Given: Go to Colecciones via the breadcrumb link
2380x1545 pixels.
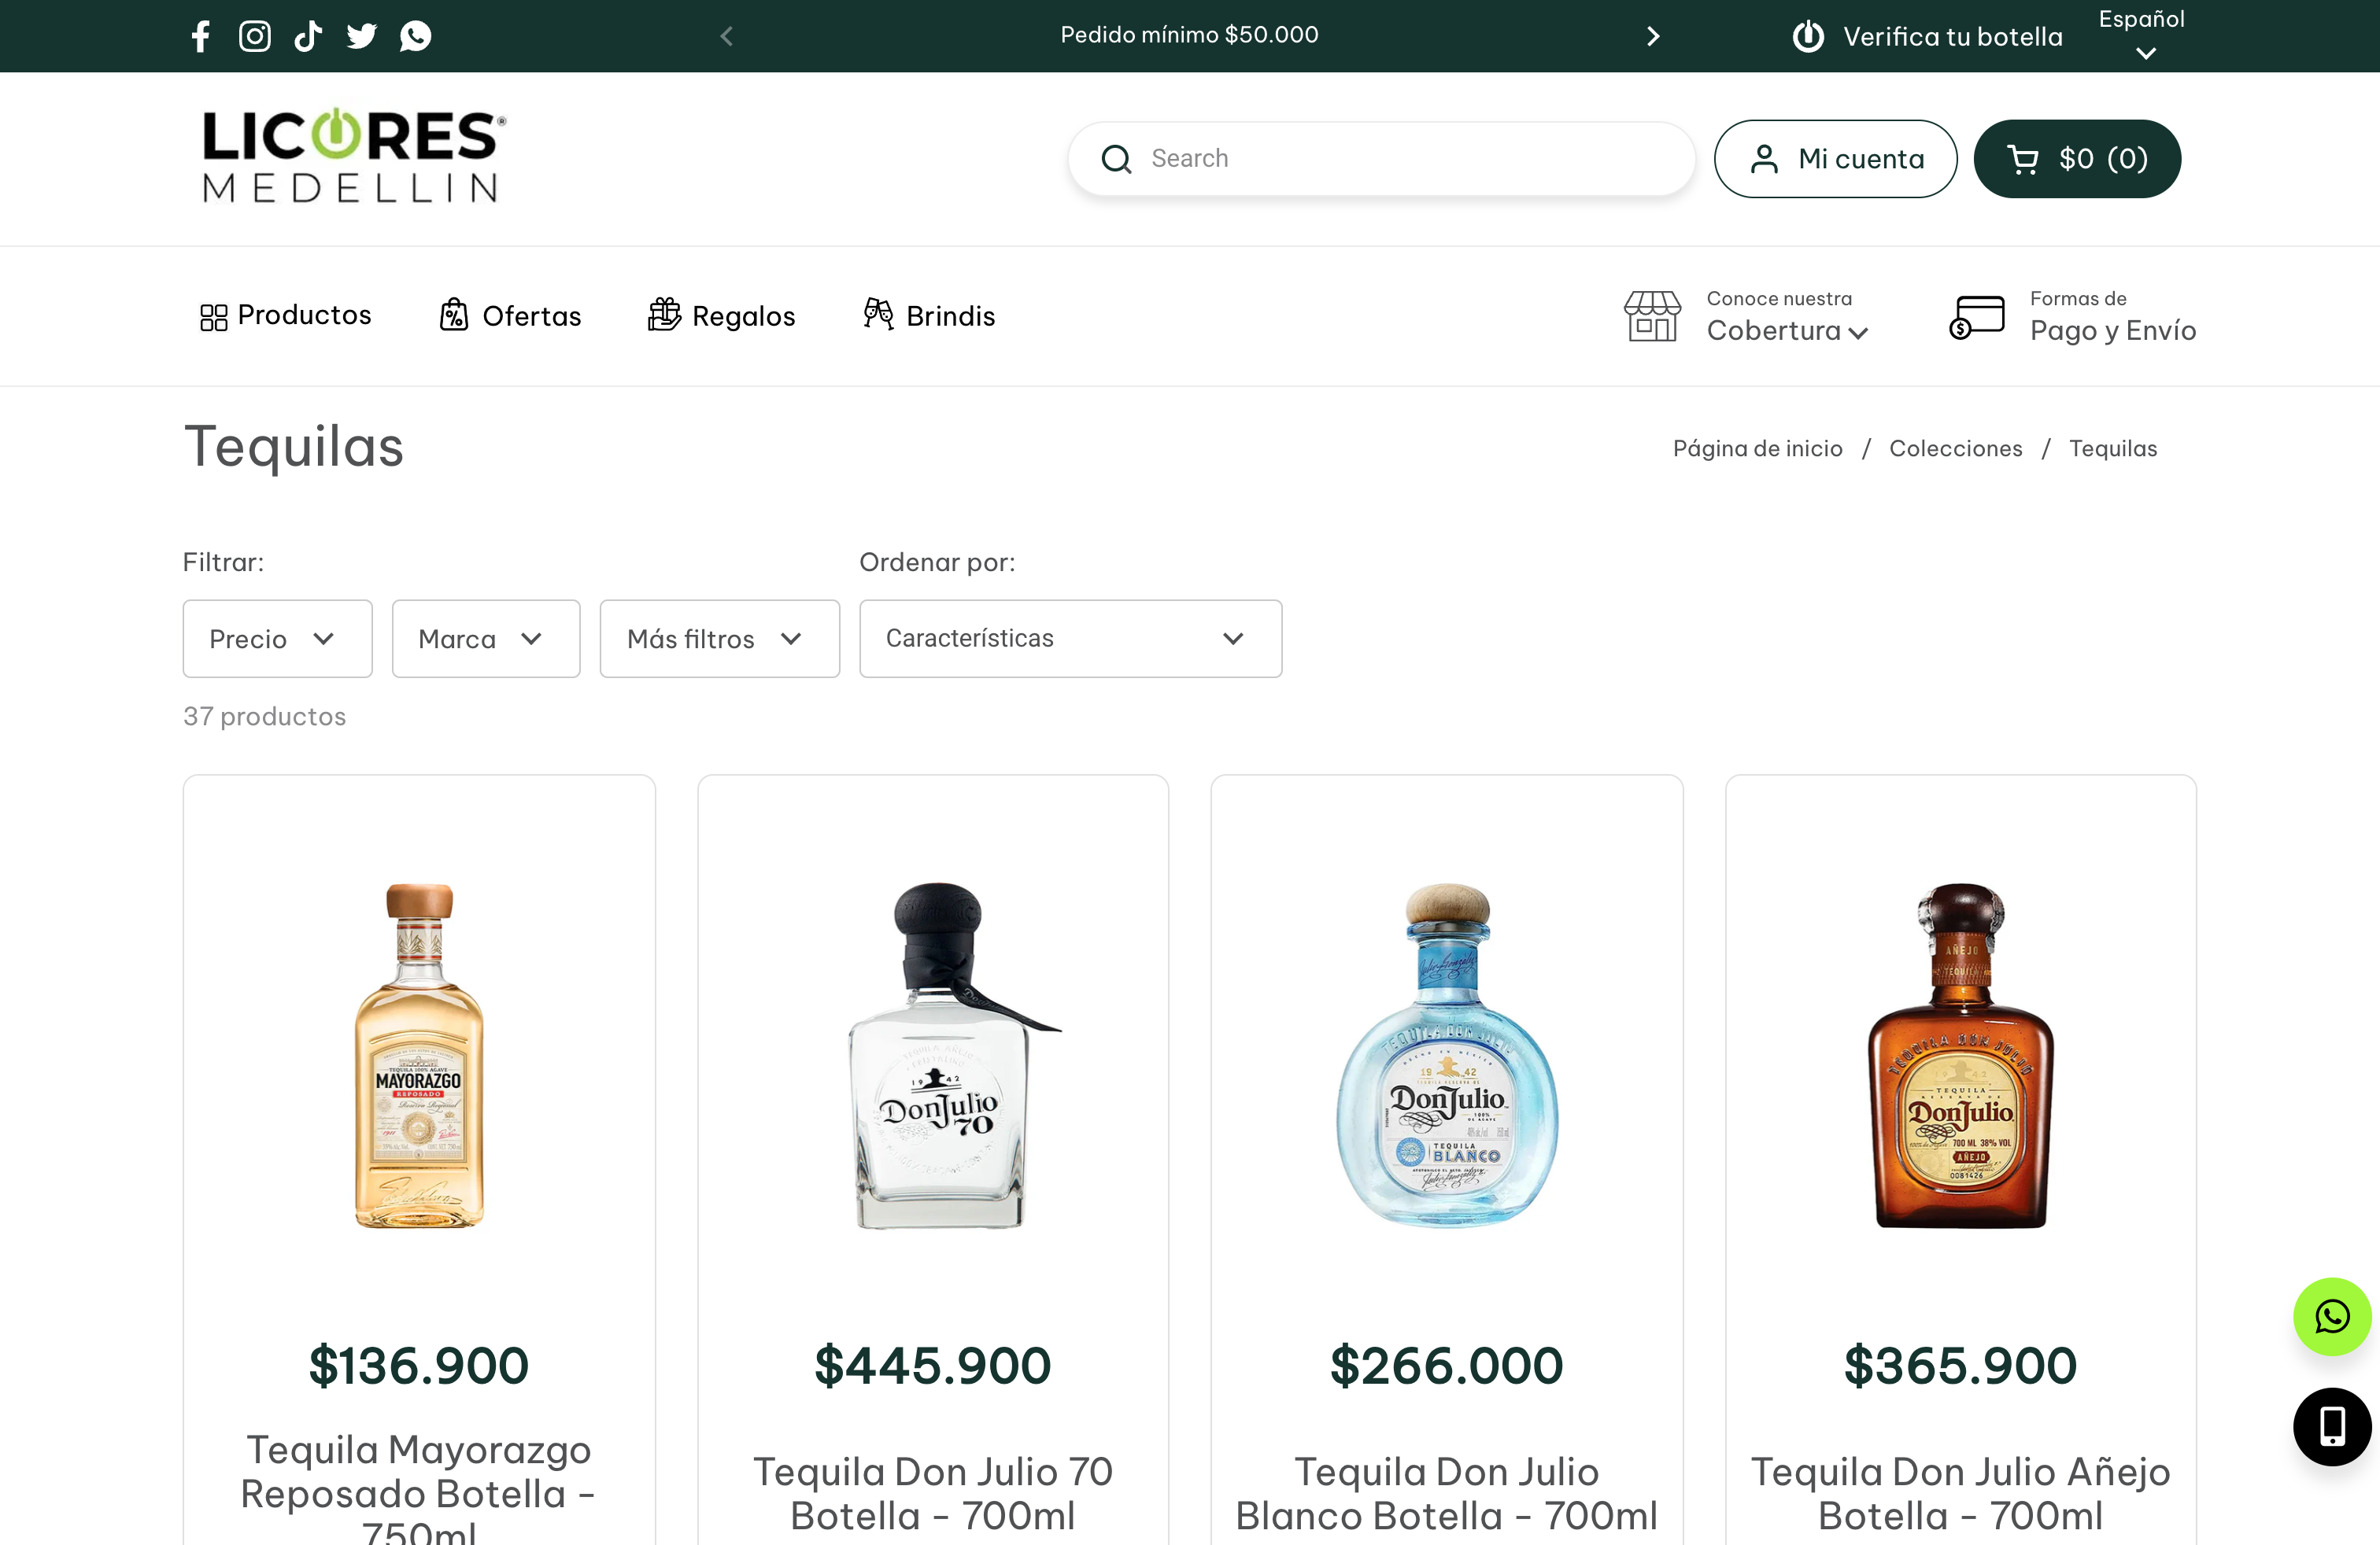Looking at the screenshot, I should [x=1955, y=448].
